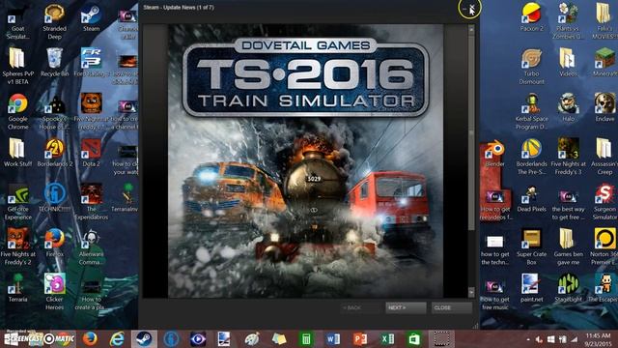The image size is (618, 348).
Task: Select the Borderlands 2 desktop icon
Action: coord(54,153)
